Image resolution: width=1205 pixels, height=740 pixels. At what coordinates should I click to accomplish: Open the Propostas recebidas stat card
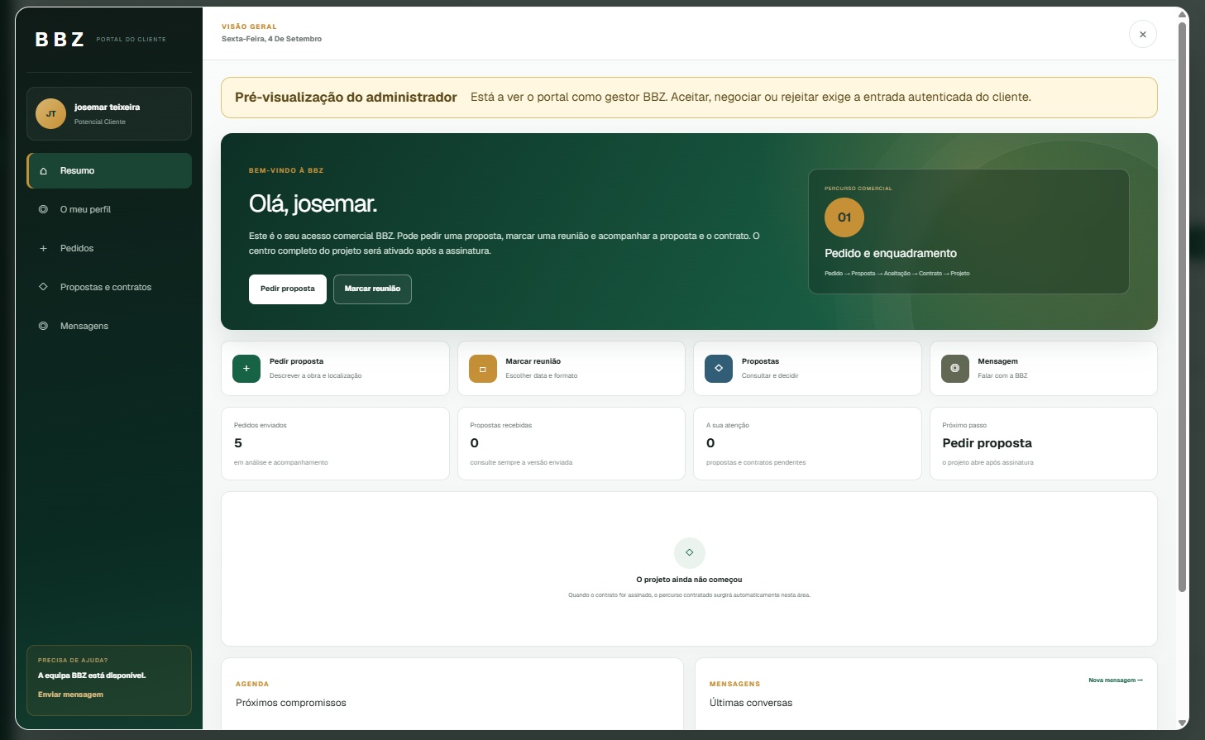tap(571, 443)
